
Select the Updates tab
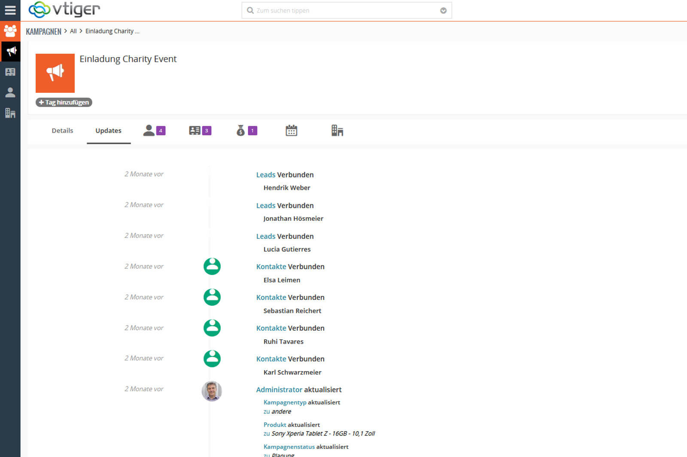pos(108,131)
